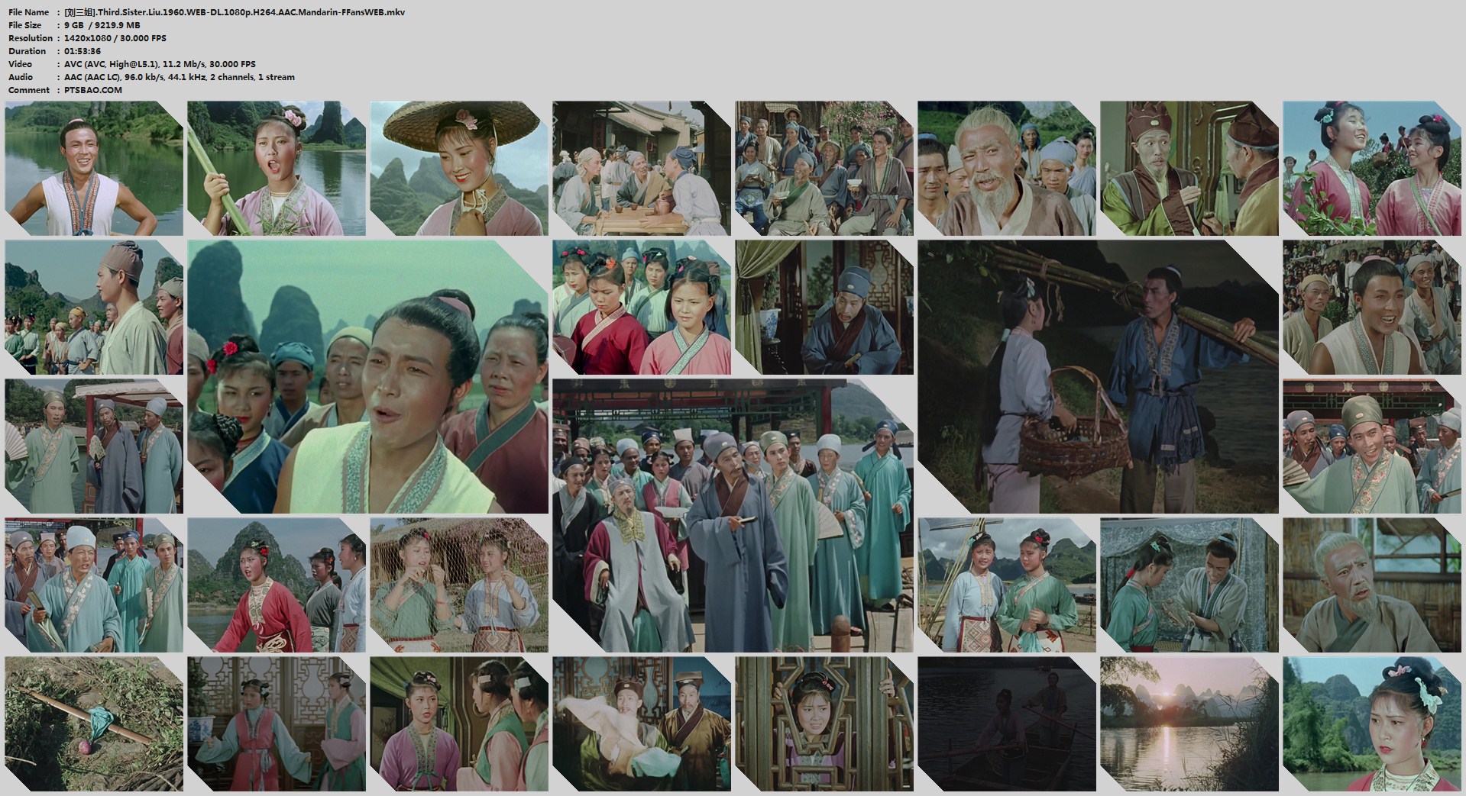Open thumbnail of scholar in green embroidered robe

coord(1372,446)
